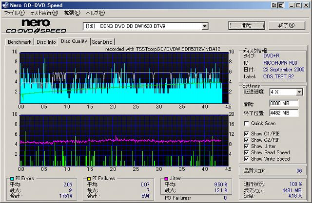Viewport: 312px width, 203px height.
Task: Click the magenta Jitter color swatch
Action: tap(166, 179)
